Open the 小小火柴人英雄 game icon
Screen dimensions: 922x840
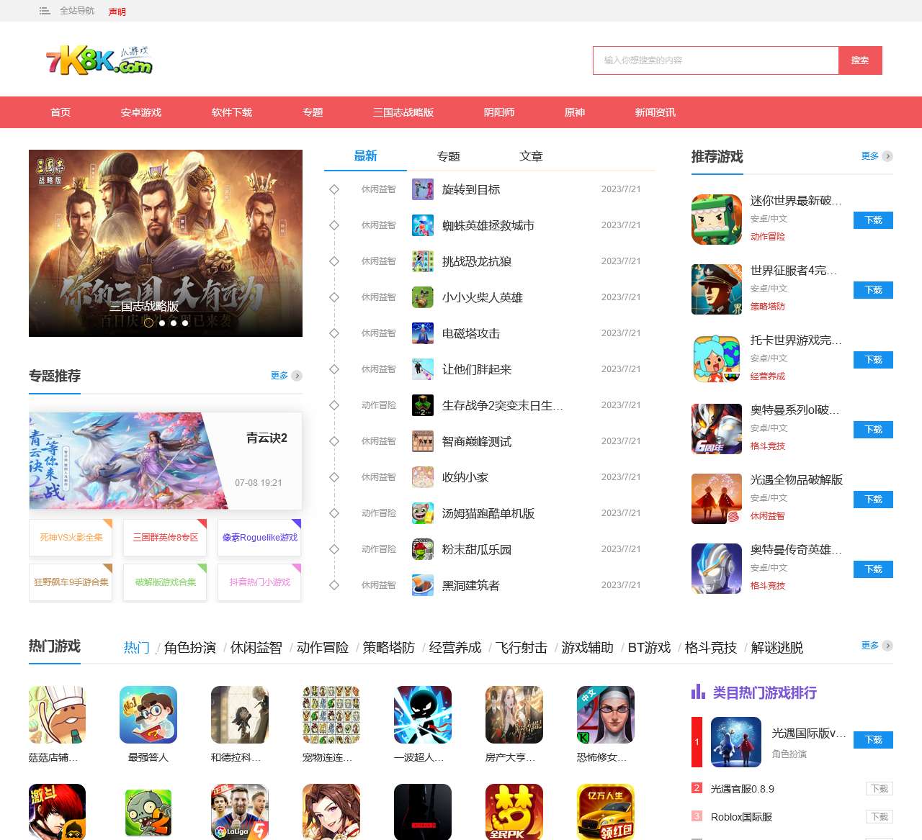[423, 297]
